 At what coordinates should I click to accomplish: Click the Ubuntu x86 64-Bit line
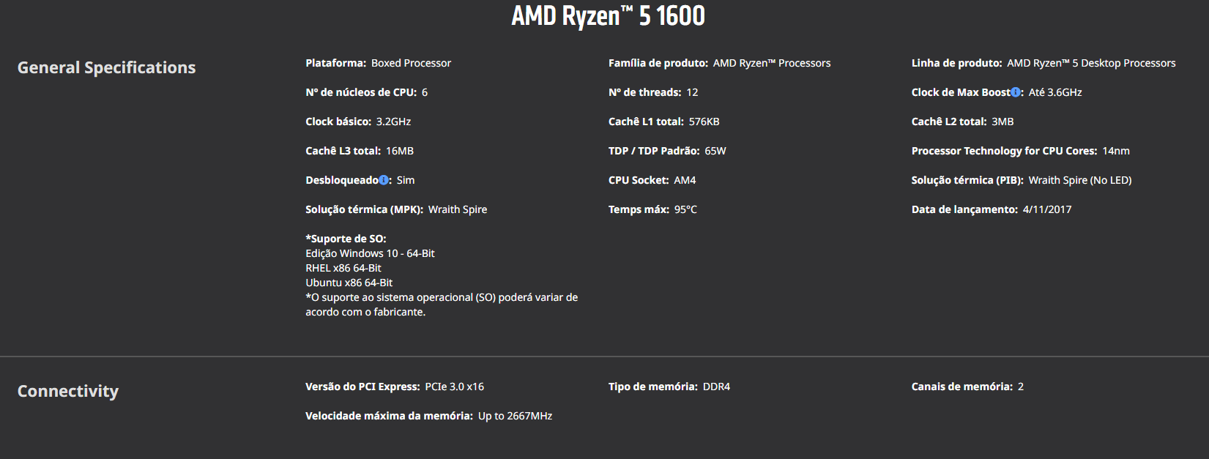[x=349, y=283]
